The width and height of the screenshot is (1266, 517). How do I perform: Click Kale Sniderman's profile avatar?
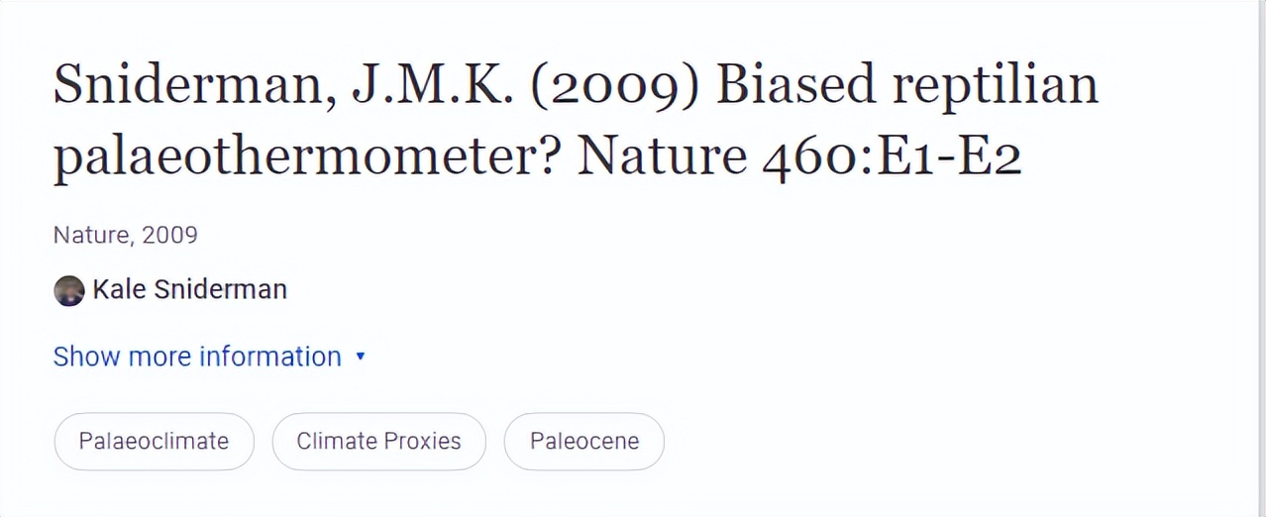68,290
